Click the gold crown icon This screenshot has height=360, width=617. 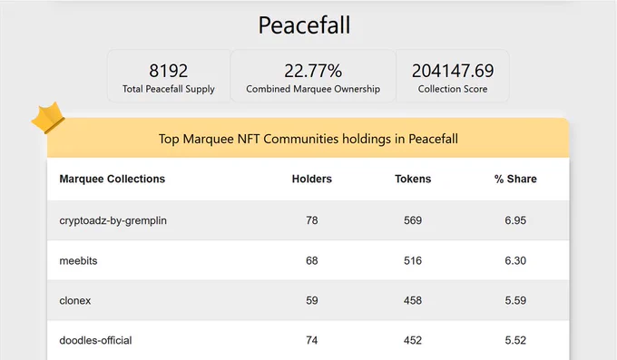pos(48,118)
